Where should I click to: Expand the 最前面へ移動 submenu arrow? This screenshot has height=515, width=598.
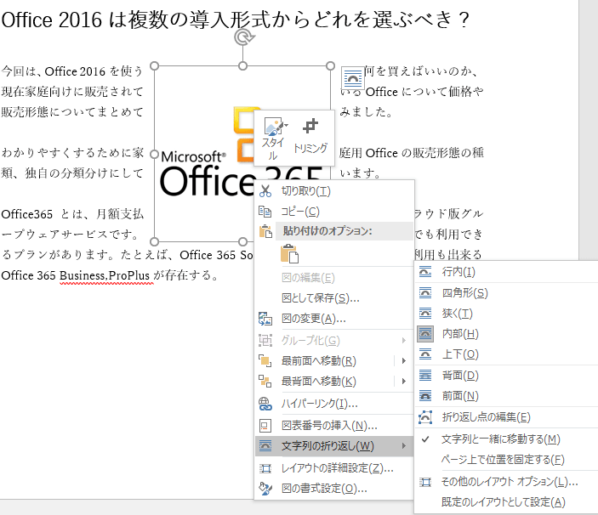[403, 360]
